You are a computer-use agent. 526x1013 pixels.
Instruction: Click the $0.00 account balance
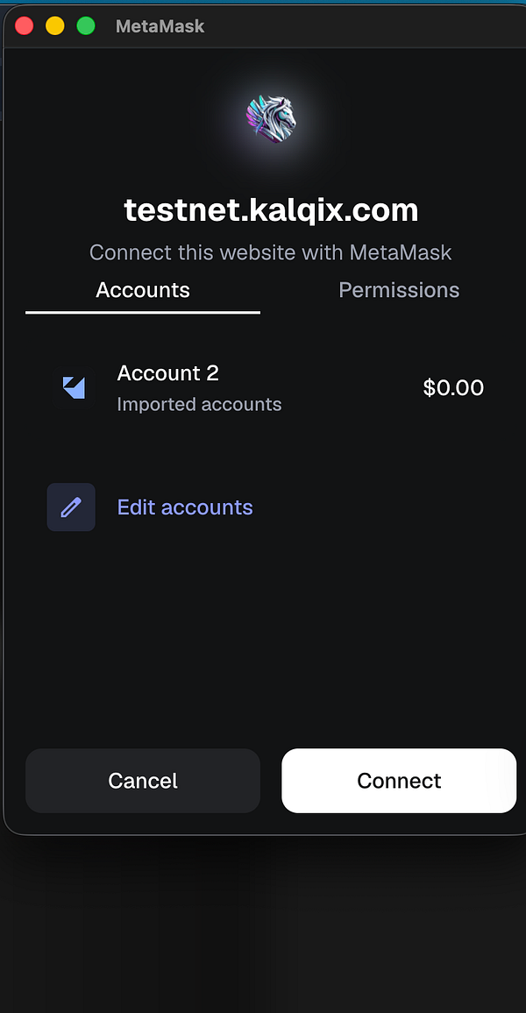453,387
